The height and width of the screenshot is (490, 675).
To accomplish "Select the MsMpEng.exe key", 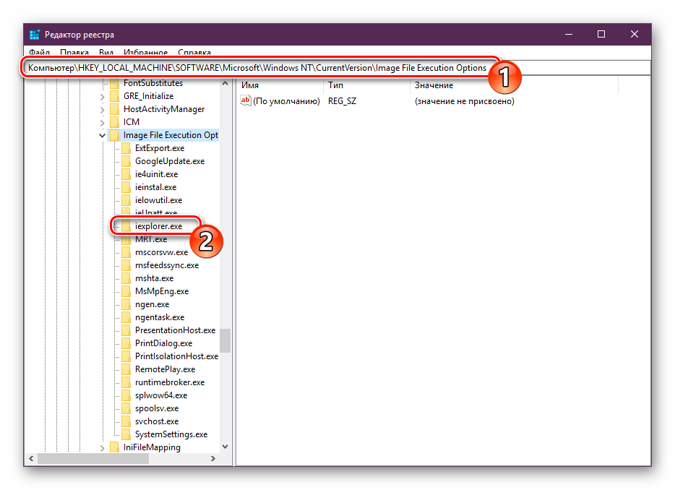I will pos(162,291).
